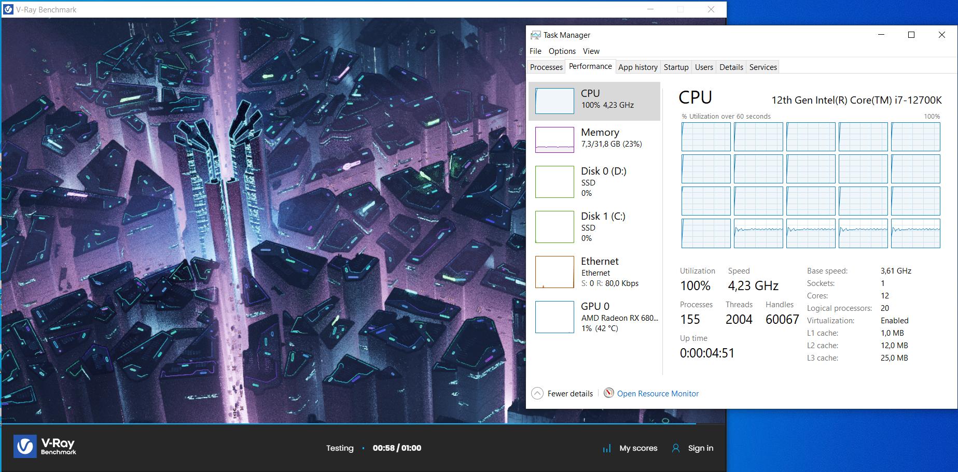Open the Startup tab
Image resolution: width=958 pixels, height=472 pixels.
pyautogui.click(x=676, y=67)
